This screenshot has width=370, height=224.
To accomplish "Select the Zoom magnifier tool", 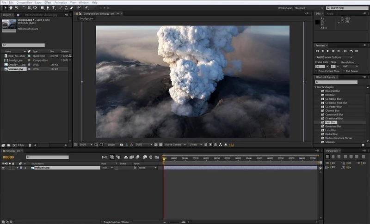I will pyautogui.click(x=17, y=8).
